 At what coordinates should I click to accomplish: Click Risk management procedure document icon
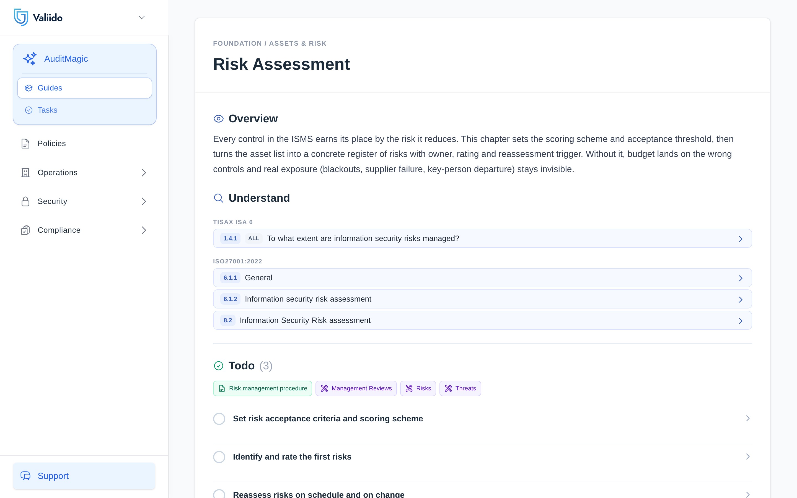222,388
